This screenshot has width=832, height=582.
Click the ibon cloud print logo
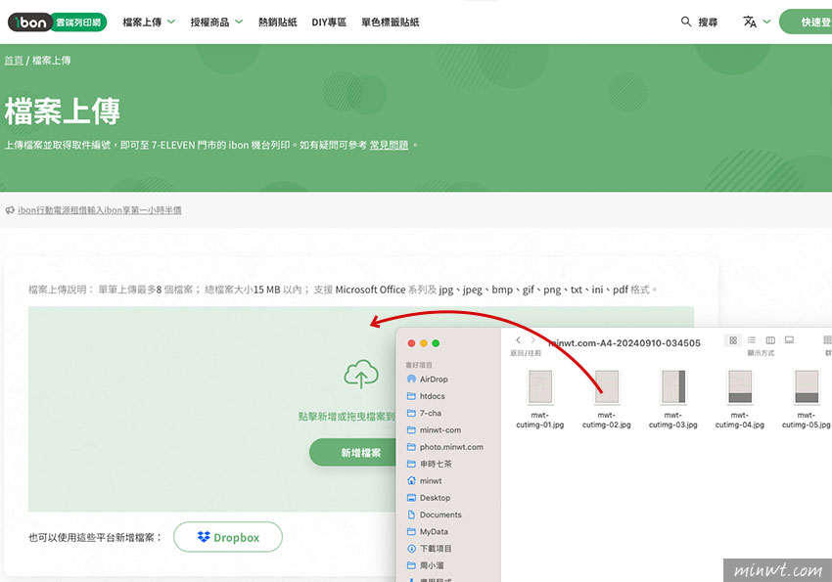pyautogui.click(x=58, y=22)
